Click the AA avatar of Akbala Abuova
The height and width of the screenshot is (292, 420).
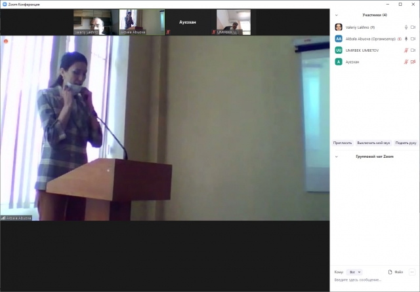click(339, 39)
